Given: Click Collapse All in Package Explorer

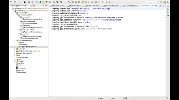Looking at the screenshot, I should (31, 6).
